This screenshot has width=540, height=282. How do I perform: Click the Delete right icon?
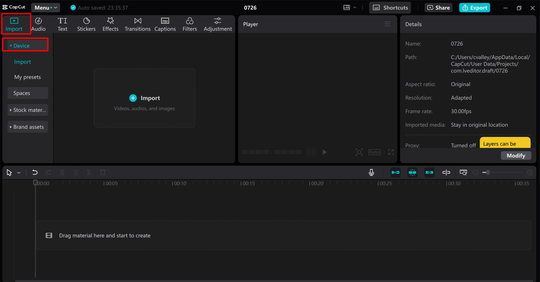[89, 172]
